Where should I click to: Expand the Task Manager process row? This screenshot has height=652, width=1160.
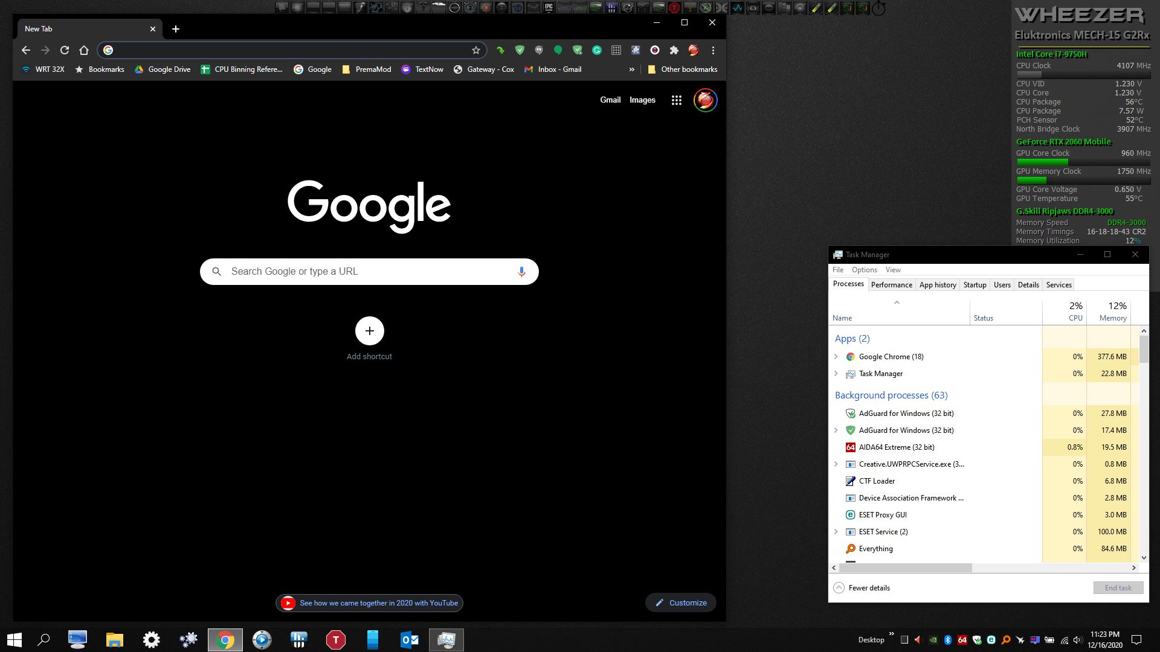click(x=836, y=374)
